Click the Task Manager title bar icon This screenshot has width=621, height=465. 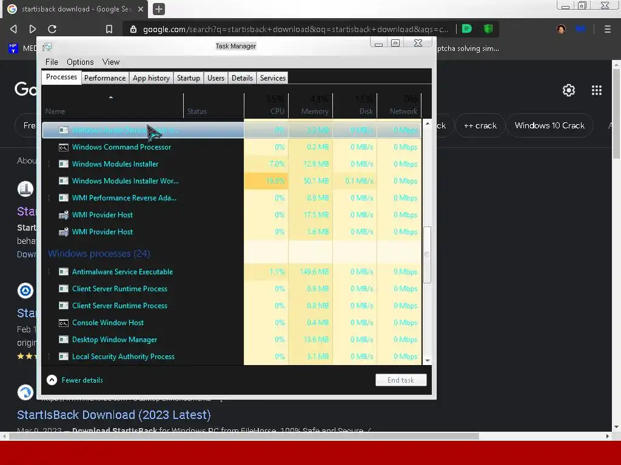click(x=47, y=47)
